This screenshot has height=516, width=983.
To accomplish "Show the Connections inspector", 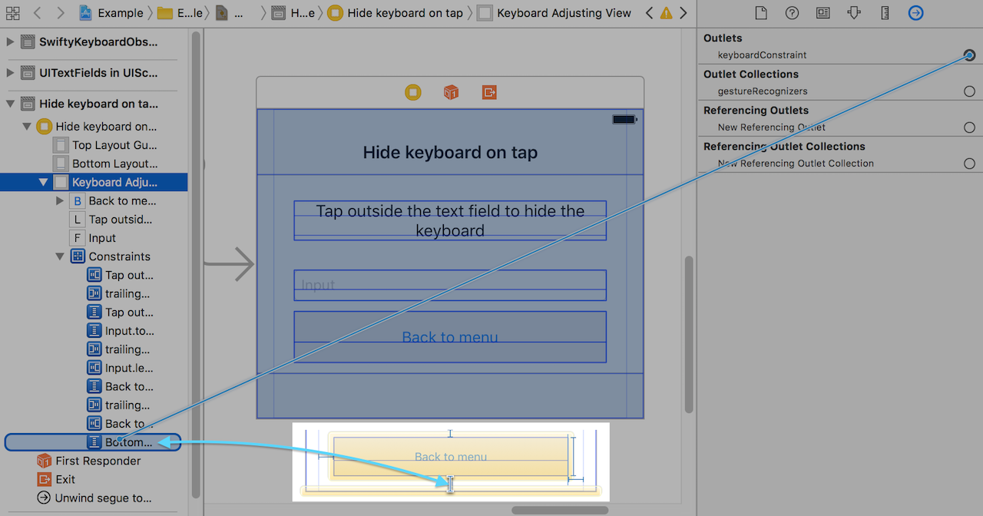I will point(915,13).
